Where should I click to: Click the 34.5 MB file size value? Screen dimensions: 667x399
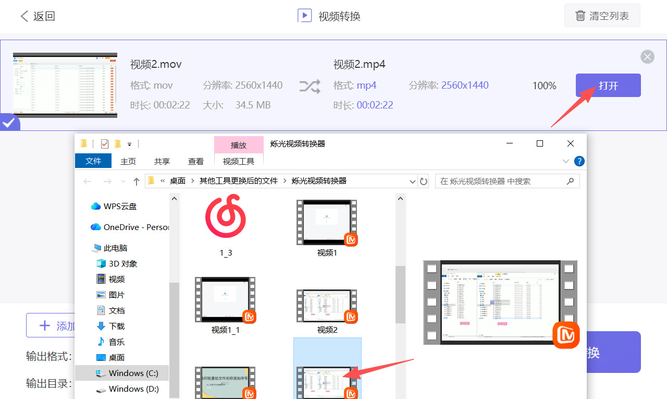253,105
